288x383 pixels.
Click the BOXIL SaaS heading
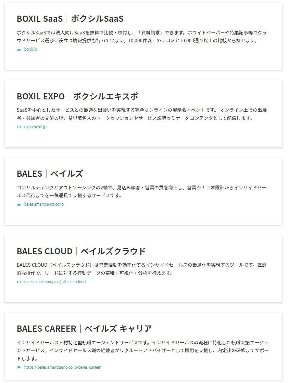pyautogui.click(x=70, y=19)
